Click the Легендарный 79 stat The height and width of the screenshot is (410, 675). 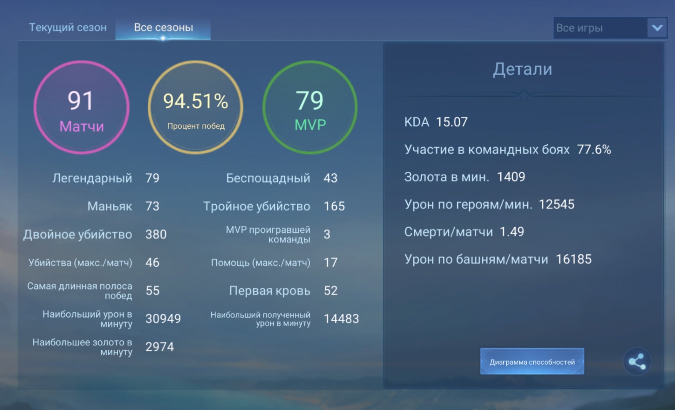[106, 178]
